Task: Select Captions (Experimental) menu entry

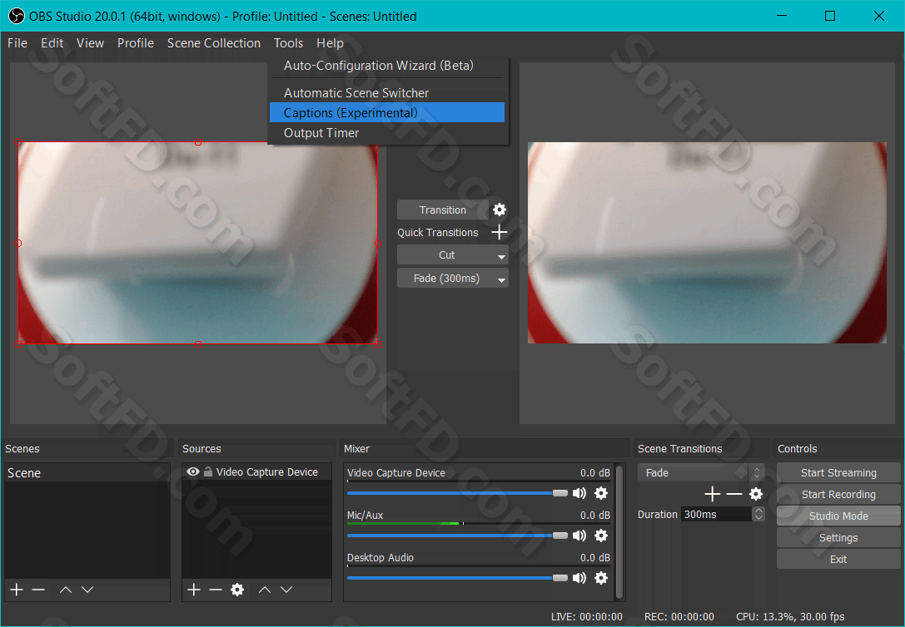Action: (x=387, y=112)
